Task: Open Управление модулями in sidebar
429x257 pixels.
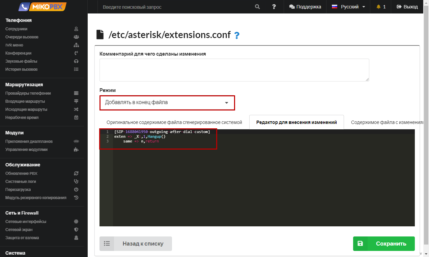Action: 26,150
